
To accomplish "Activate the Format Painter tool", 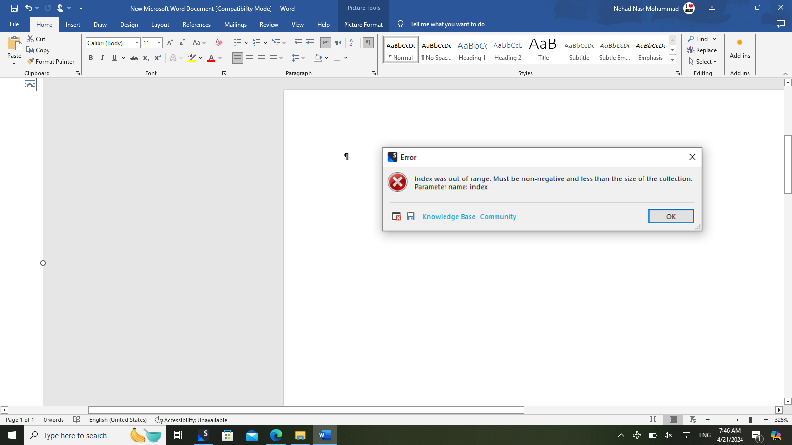I will coord(50,62).
